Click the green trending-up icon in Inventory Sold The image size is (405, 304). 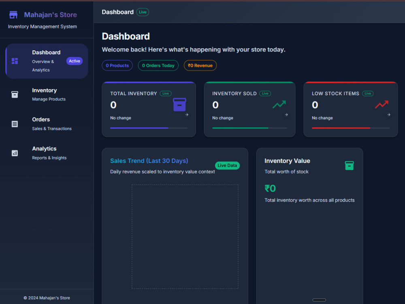(x=279, y=105)
